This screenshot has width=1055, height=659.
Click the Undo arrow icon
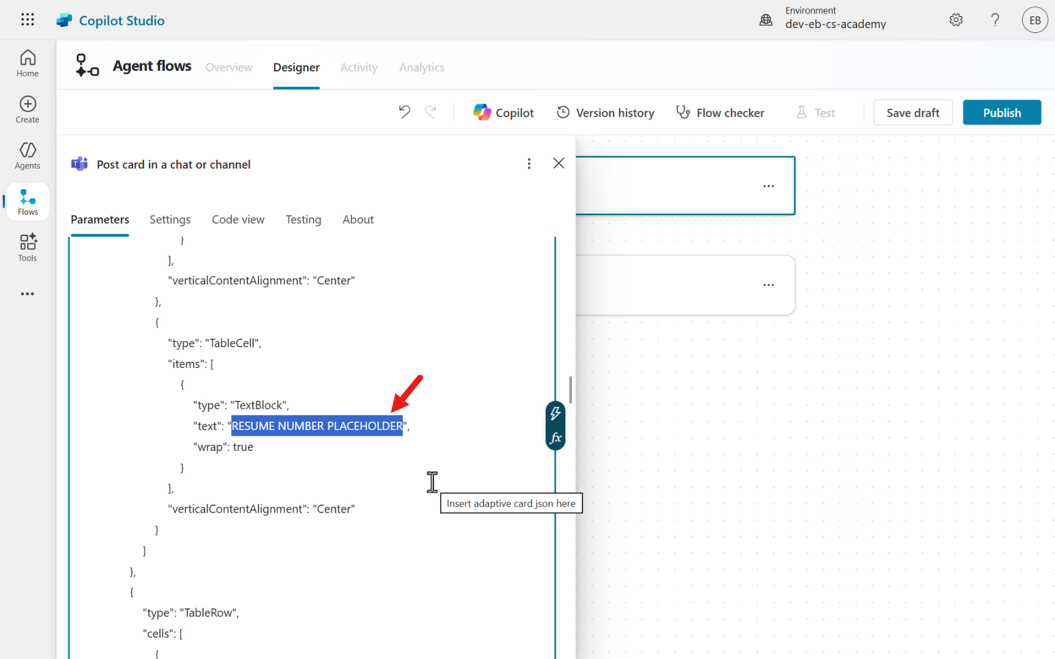[404, 112]
